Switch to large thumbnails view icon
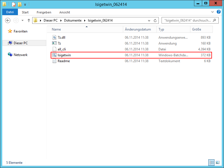The image size is (224, 168). (218, 162)
